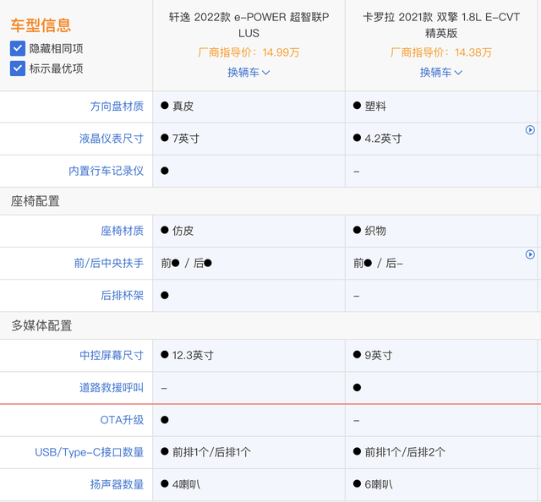Click 塑料 cell value
The width and height of the screenshot is (541, 502).
click(x=375, y=106)
